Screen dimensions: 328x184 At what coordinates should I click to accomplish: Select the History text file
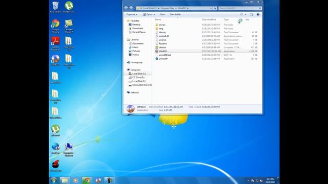pyautogui.click(x=162, y=32)
